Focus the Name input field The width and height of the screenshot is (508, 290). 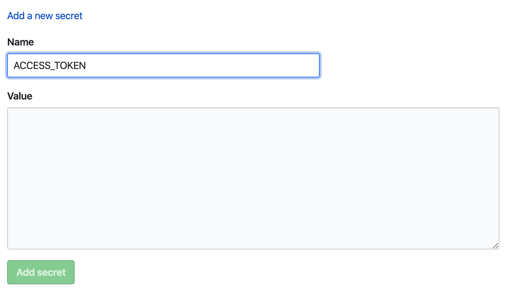coord(163,65)
